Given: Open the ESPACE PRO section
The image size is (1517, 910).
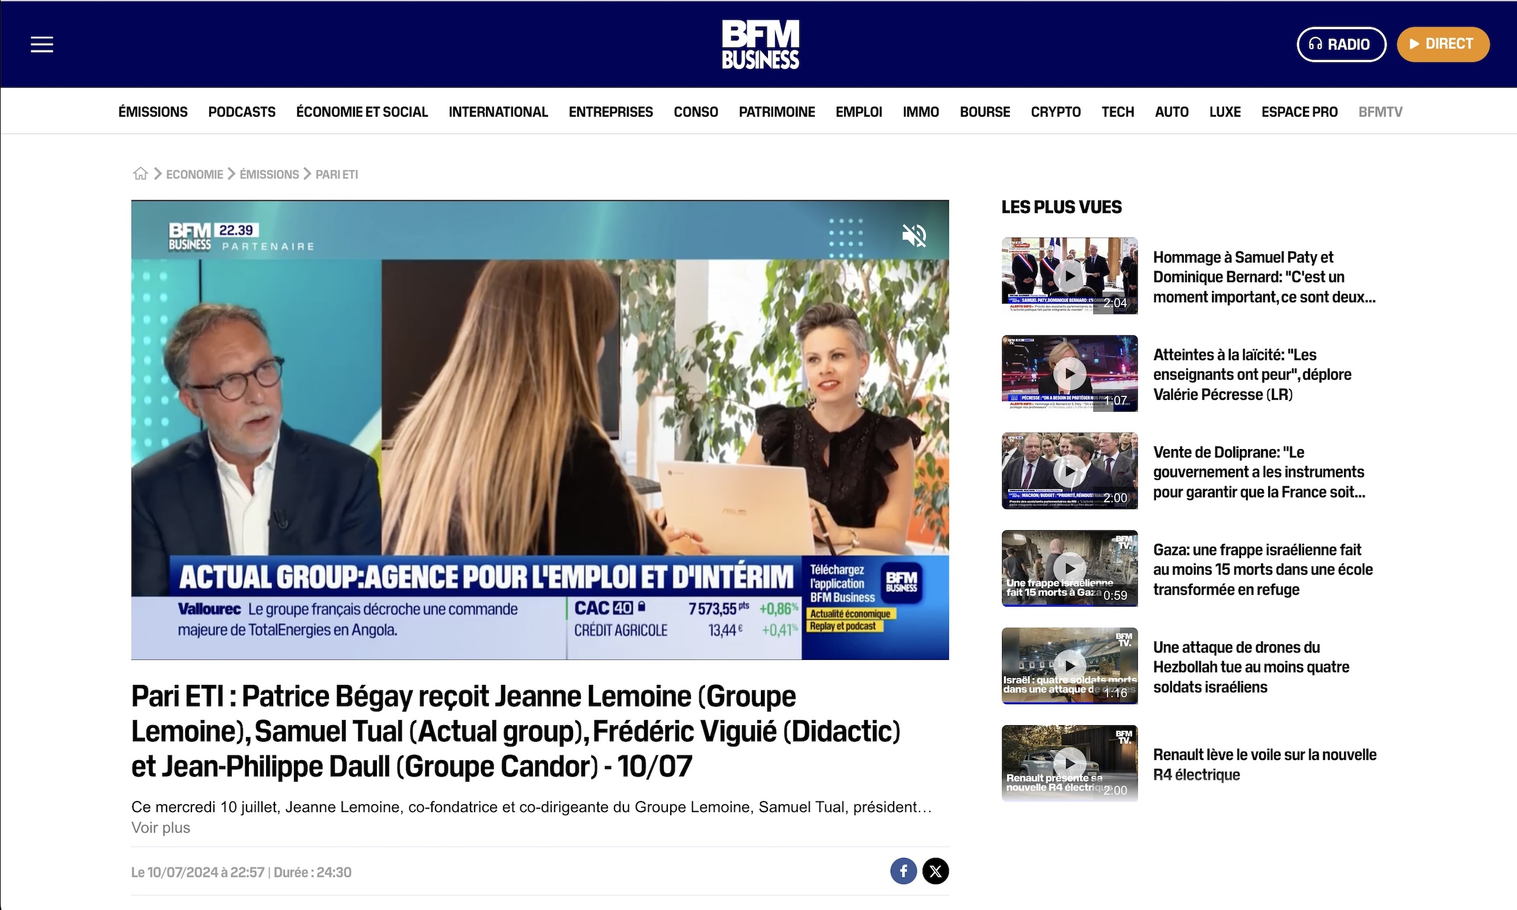Looking at the screenshot, I should tap(1300, 111).
